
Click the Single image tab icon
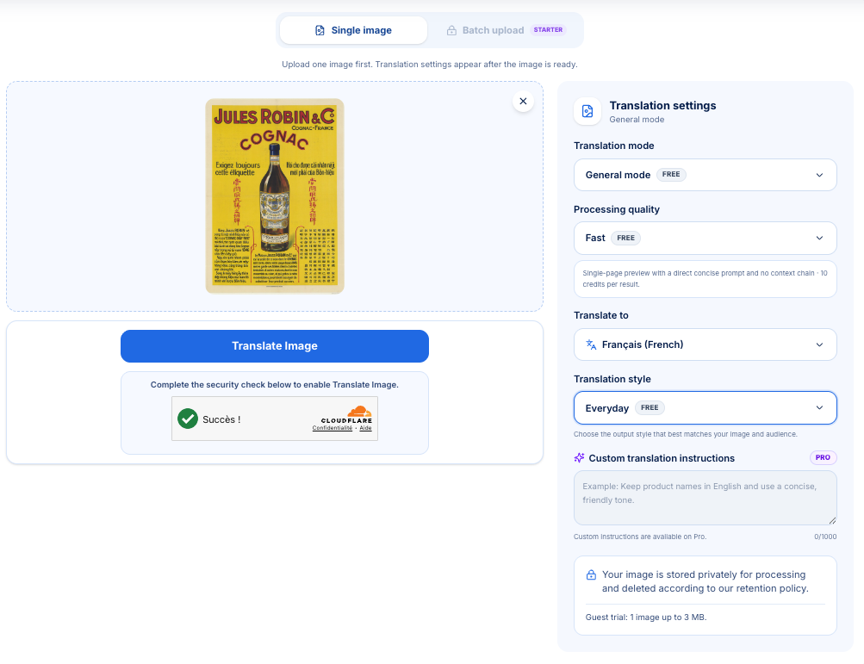pos(320,30)
